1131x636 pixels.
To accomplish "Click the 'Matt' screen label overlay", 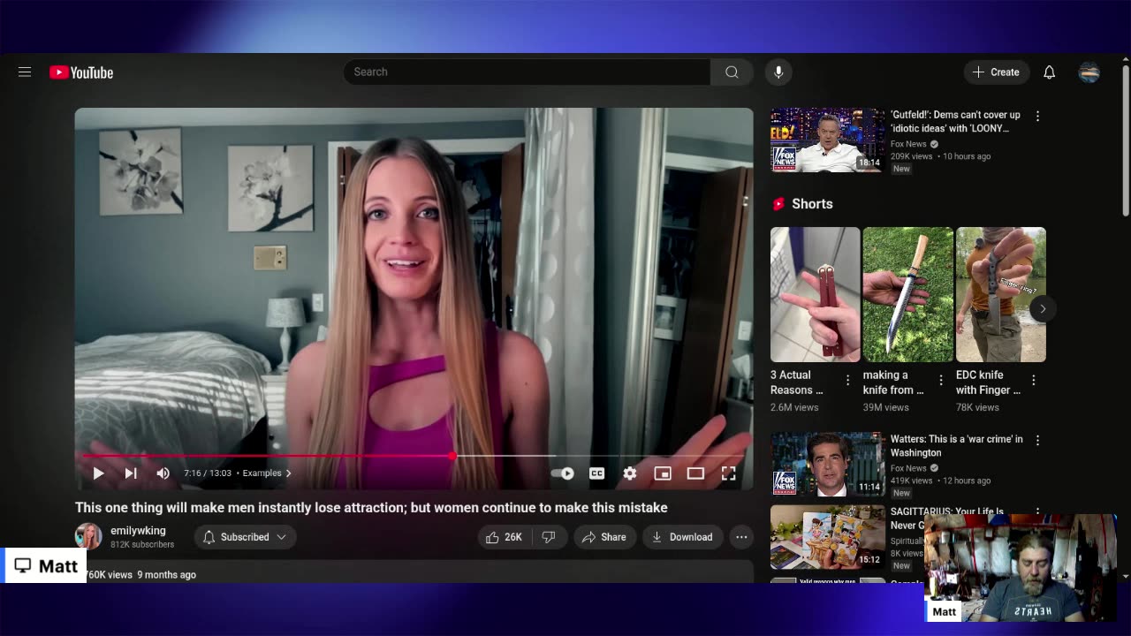I will click(x=46, y=566).
